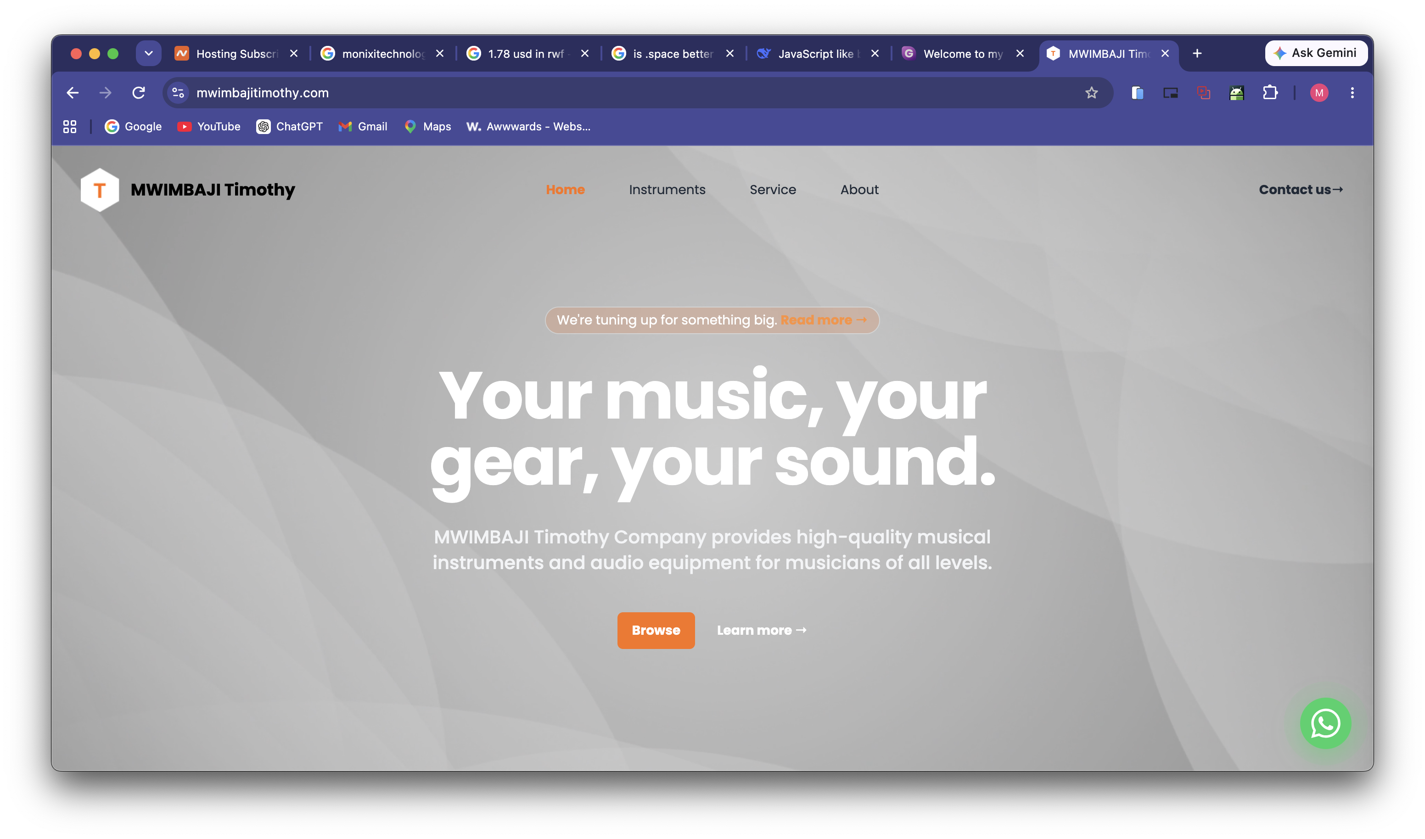This screenshot has width=1425, height=839.
Task: Click the orange Browse button
Action: (656, 630)
